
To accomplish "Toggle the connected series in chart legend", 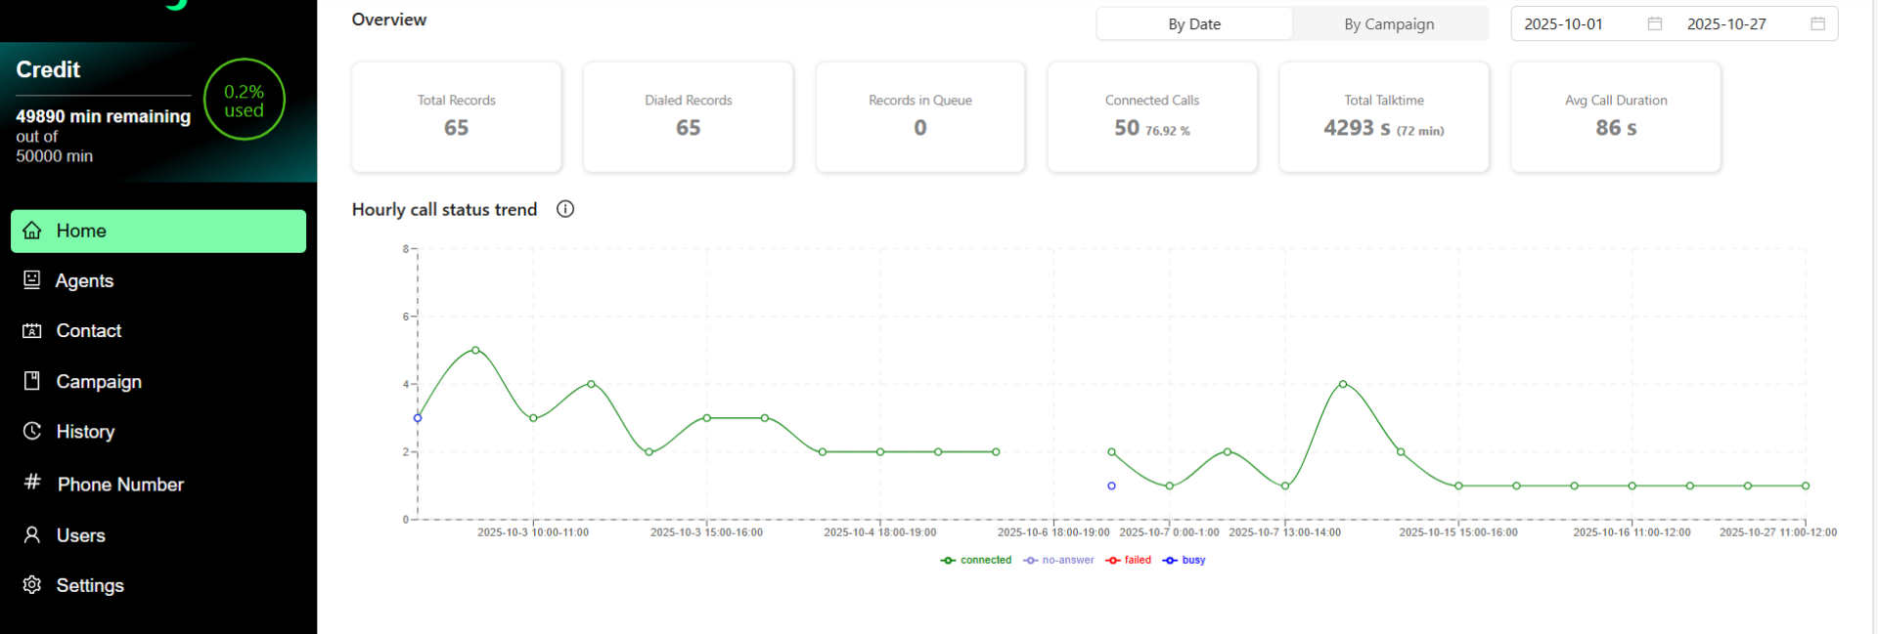I will tap(976, 561).
